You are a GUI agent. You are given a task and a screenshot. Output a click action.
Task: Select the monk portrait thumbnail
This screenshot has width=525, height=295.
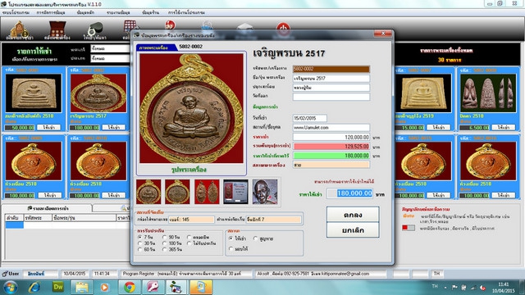click(265, 192)
